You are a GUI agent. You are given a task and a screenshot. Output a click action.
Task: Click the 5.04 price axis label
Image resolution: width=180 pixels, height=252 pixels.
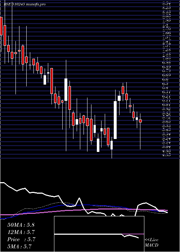[166, 147]
